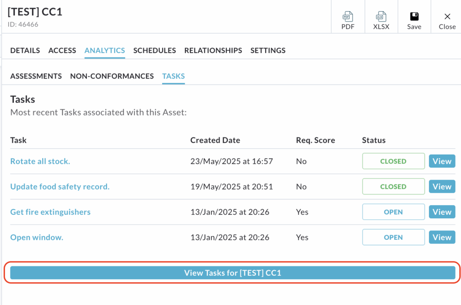
Task: Open the 'Rotate all stock.' task link
Action: coord(40,161)
